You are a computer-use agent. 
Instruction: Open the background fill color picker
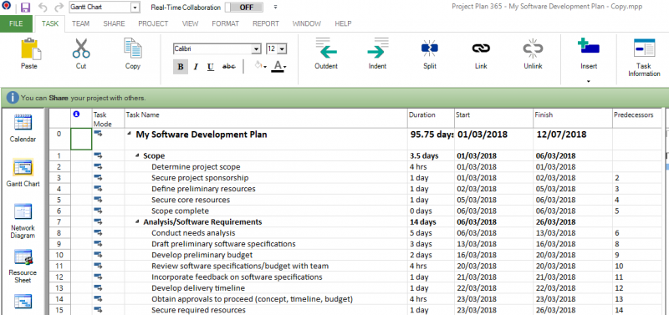point(260,67)
